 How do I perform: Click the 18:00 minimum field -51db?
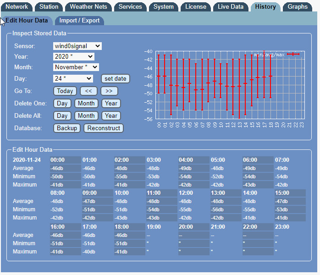pyautogui.click(x=129, y=243)
